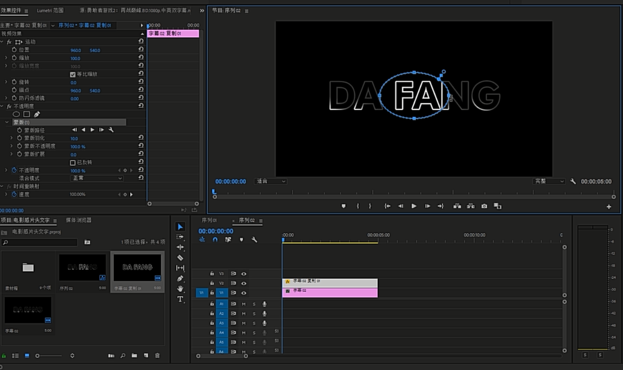Open mask path tracking settings wrench
Image resolution: width=623 pixels, height=370 pixels.
(x=111, y=130)
